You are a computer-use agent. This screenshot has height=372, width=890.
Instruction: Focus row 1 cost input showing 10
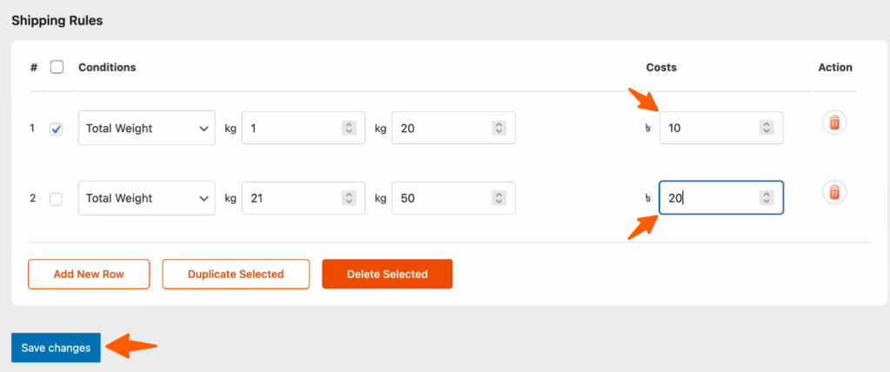(708, 128)
